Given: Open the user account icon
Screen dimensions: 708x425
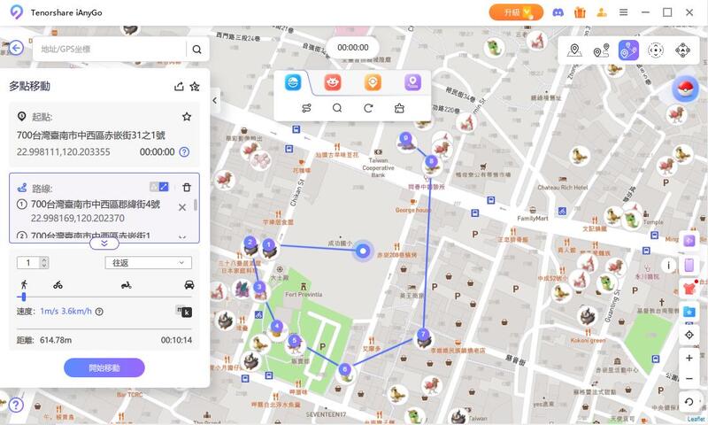Looking at the screenshot, I should [602, 12].
